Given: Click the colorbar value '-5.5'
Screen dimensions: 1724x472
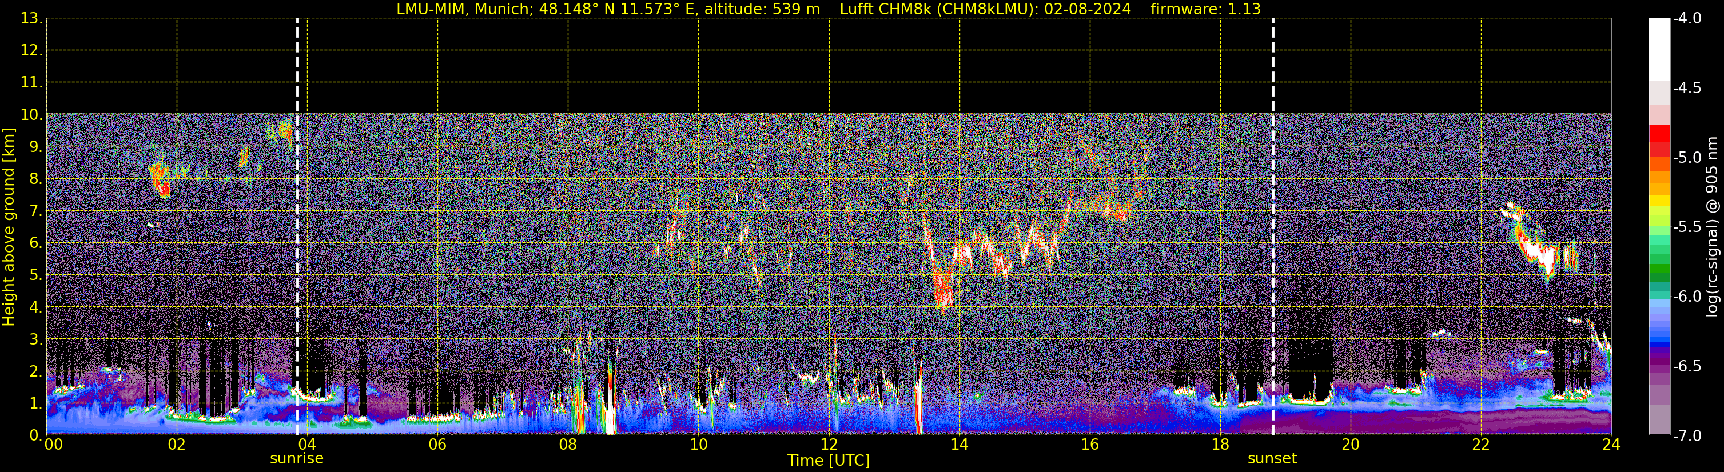Looking at the screenshot, I should (x=1686, y=227).
